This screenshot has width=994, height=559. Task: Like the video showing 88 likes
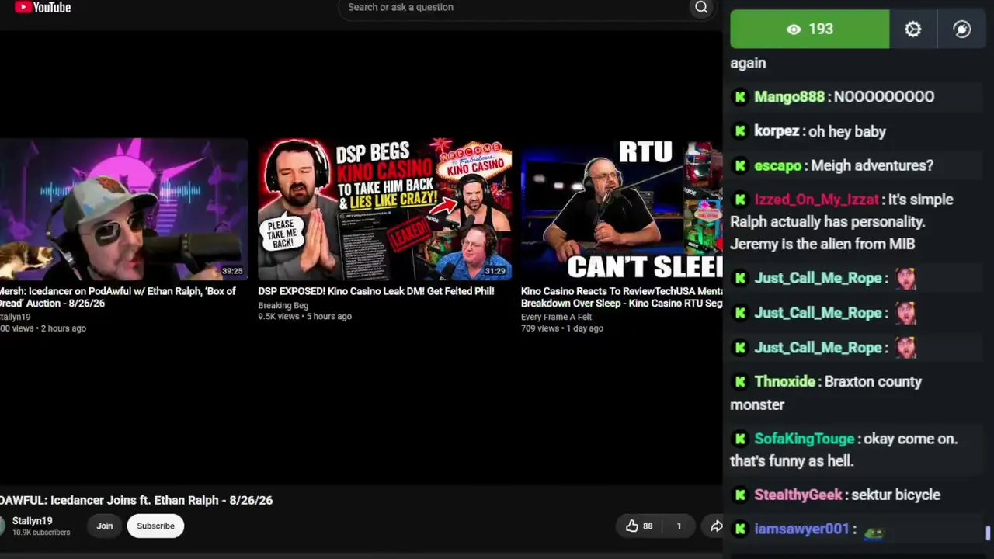coord(639,526)
